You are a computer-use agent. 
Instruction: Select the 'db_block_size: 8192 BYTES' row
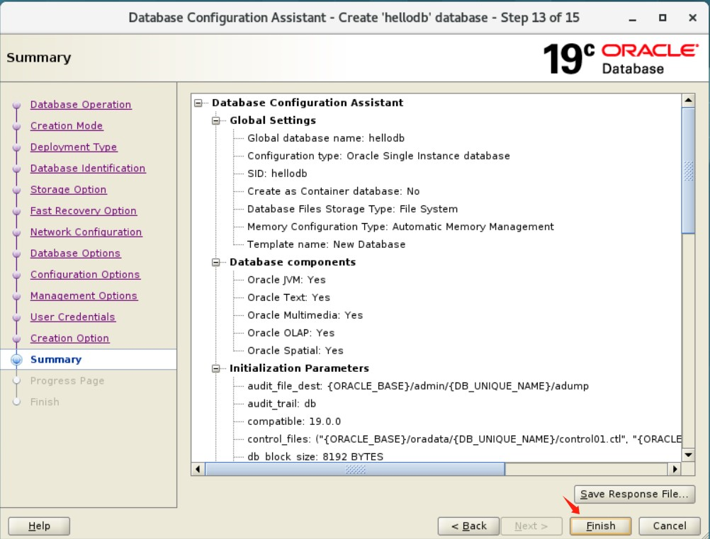(x=315, y=457)
